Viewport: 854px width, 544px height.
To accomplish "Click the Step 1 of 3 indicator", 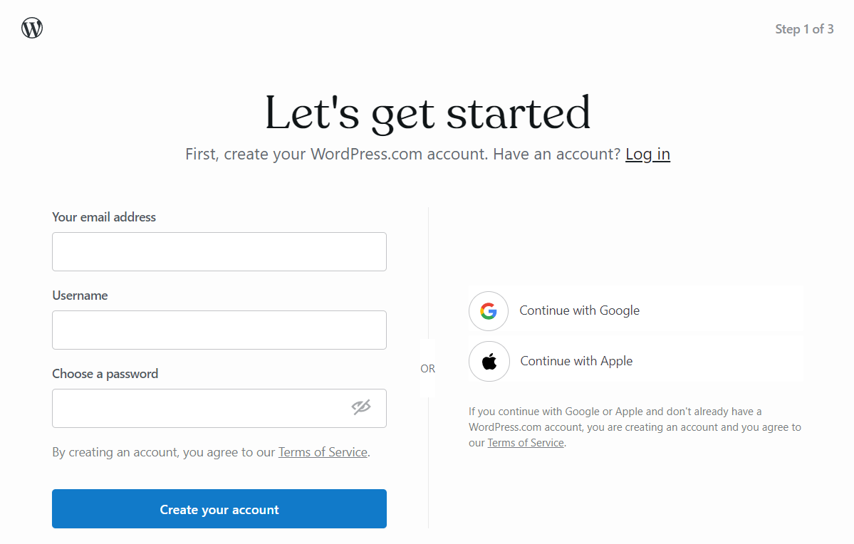I will pos(804,28).
